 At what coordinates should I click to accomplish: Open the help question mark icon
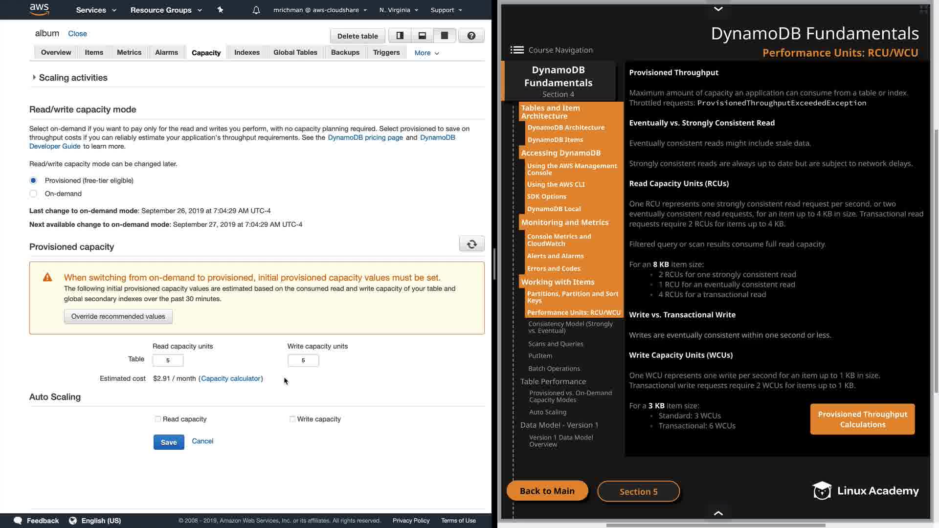pos(471,36)
